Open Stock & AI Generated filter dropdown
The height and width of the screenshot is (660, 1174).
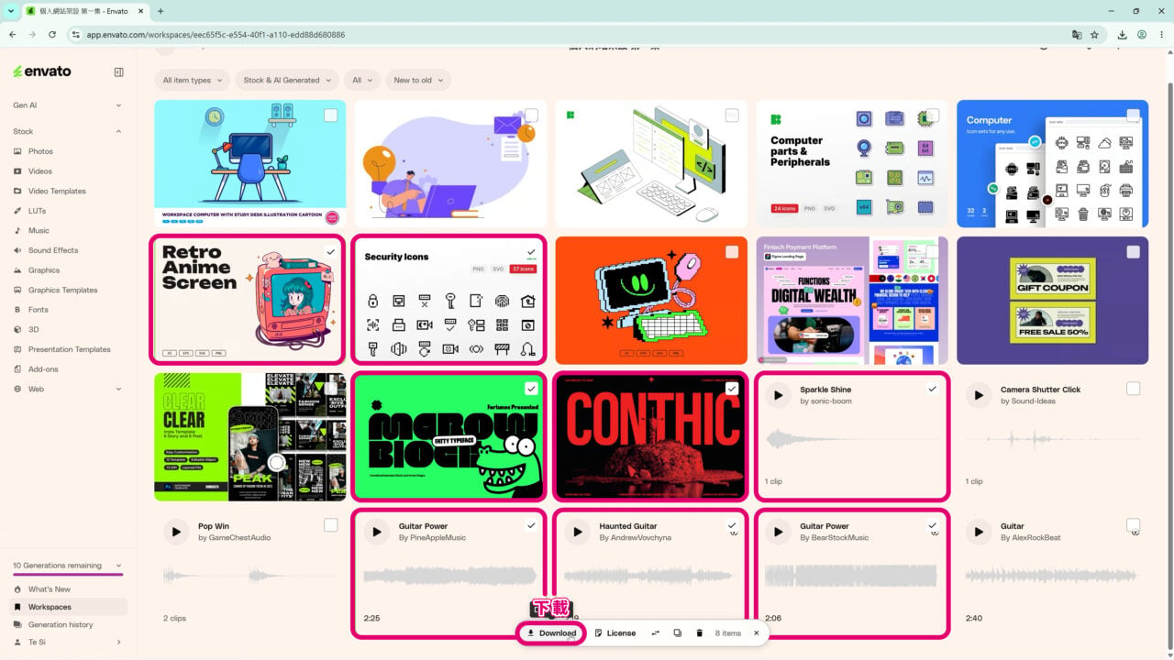click(x=287, y=81)
